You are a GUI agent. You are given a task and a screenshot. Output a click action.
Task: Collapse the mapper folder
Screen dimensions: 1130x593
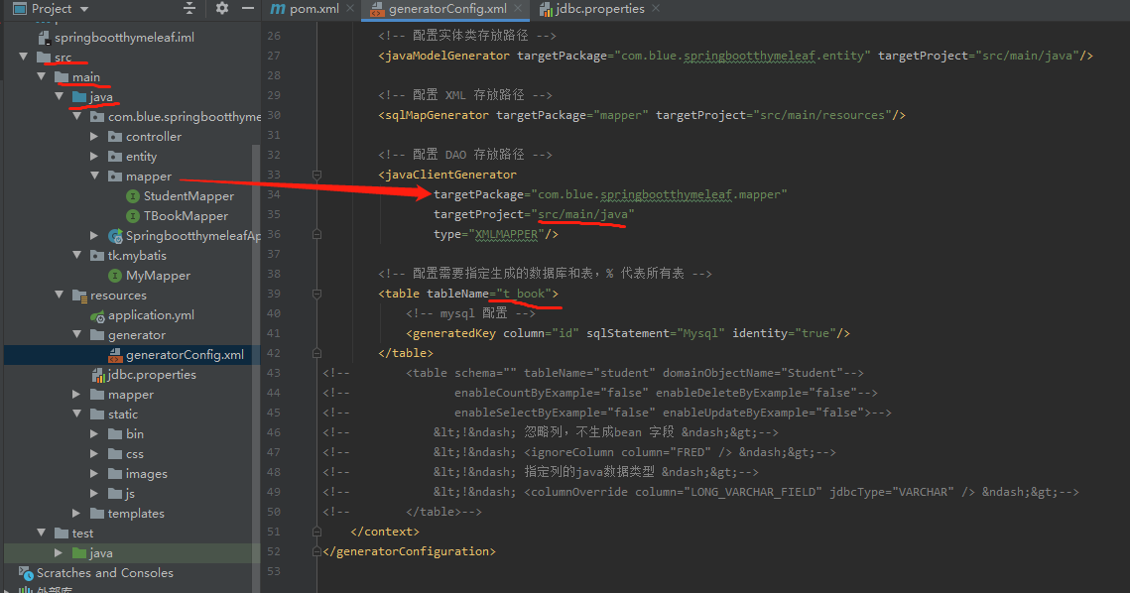pos(93,176)
